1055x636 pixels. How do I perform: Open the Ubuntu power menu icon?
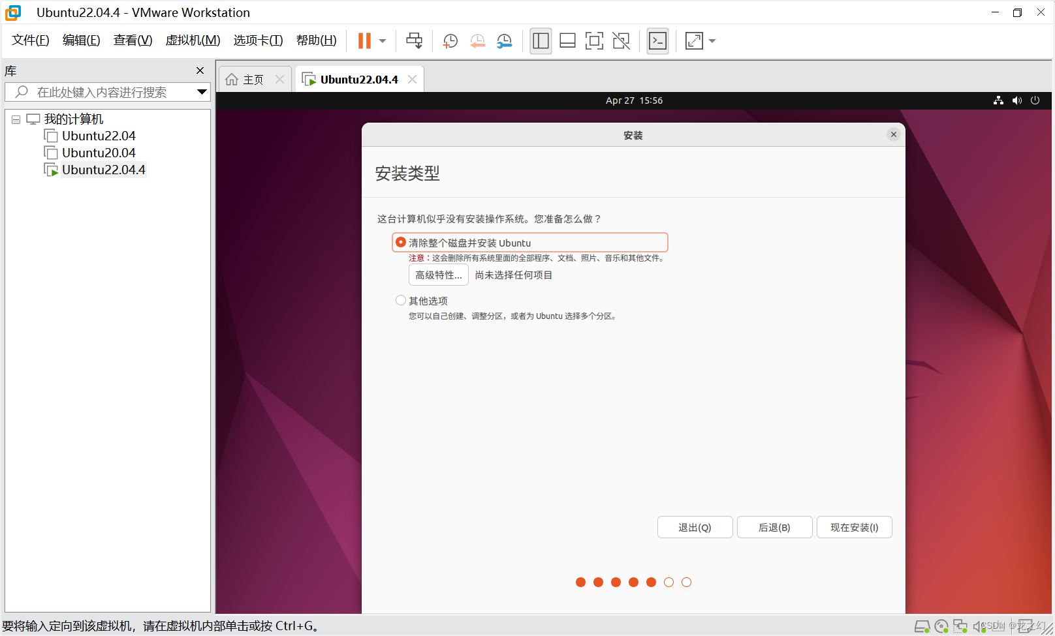(x=1035, y=100)
